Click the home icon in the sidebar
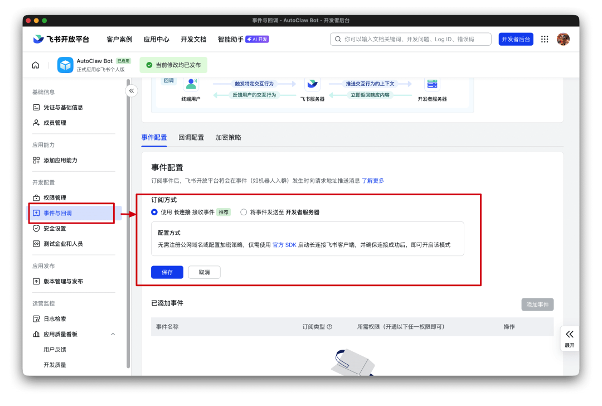Viewport: 602px width, 406px height. [x=35, y=65]
